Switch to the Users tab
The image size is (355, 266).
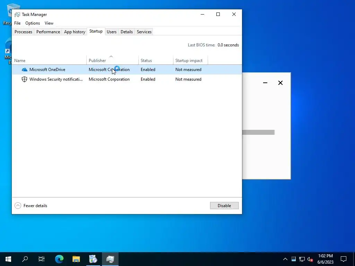[x=112, y=32]
